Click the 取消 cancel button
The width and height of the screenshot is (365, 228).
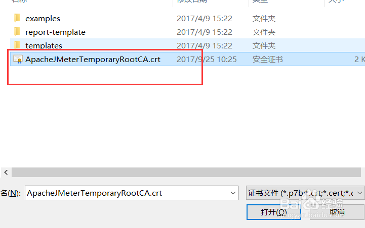coord(337,212)
